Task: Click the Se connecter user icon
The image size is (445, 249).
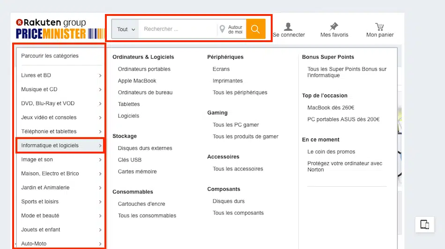Action: [289, 27]
